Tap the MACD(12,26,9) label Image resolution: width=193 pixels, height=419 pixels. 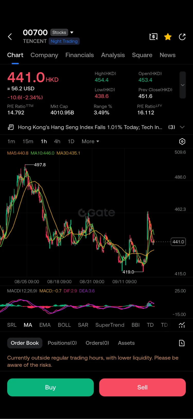(22, 291)
